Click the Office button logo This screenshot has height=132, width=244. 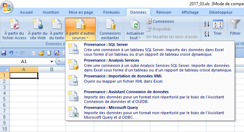pyautogui.click(x=7, y=7)
